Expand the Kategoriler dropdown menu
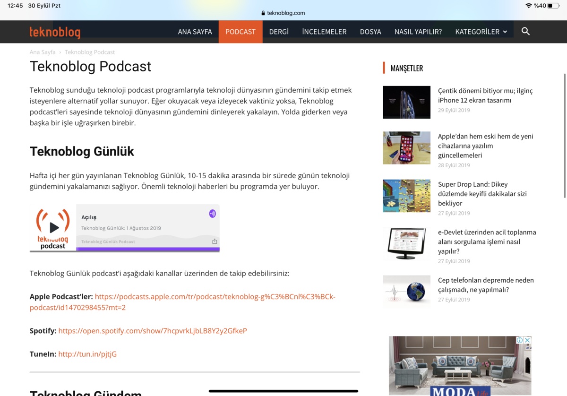Viewport: 567px width, 396px height. coord(481,32)
